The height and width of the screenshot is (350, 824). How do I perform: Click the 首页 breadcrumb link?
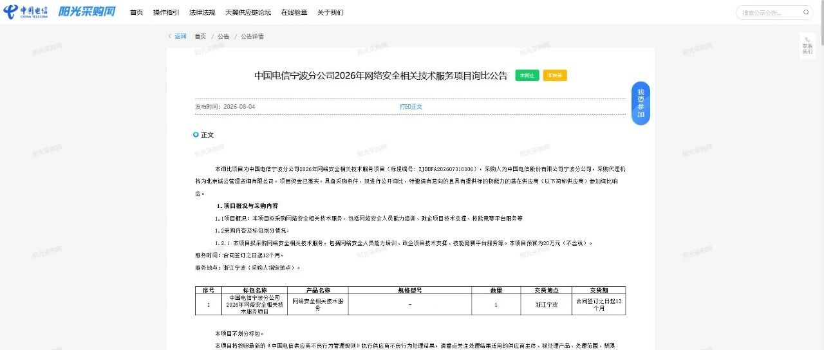[201, 37]
